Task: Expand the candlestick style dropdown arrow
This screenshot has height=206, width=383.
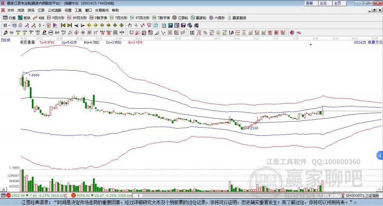Action: 44,25
